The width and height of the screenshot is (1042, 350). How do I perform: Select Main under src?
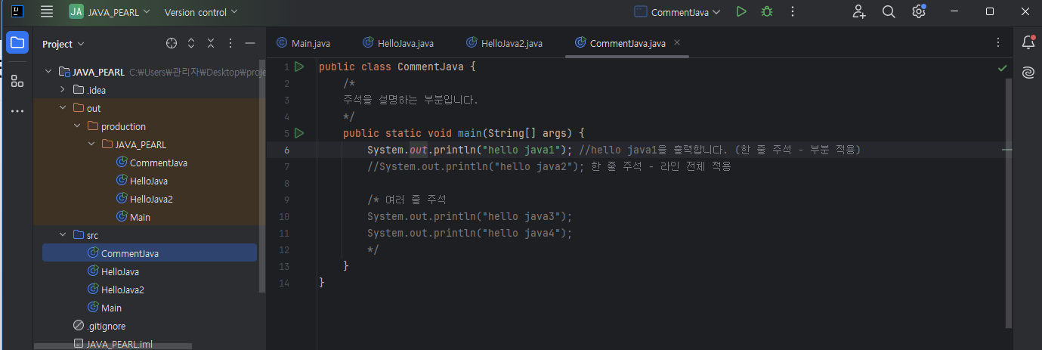click(111, 308)
